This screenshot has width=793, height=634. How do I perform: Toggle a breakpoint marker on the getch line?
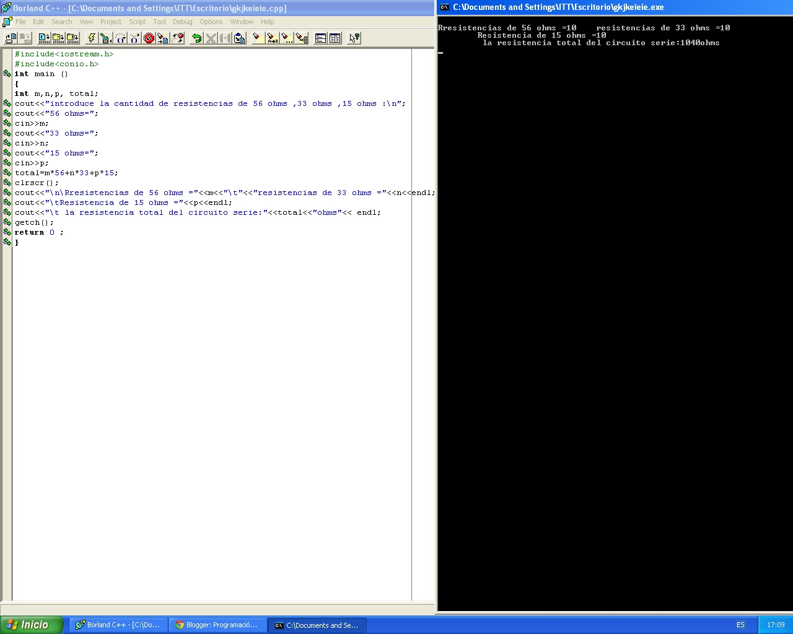pos(6,222)
